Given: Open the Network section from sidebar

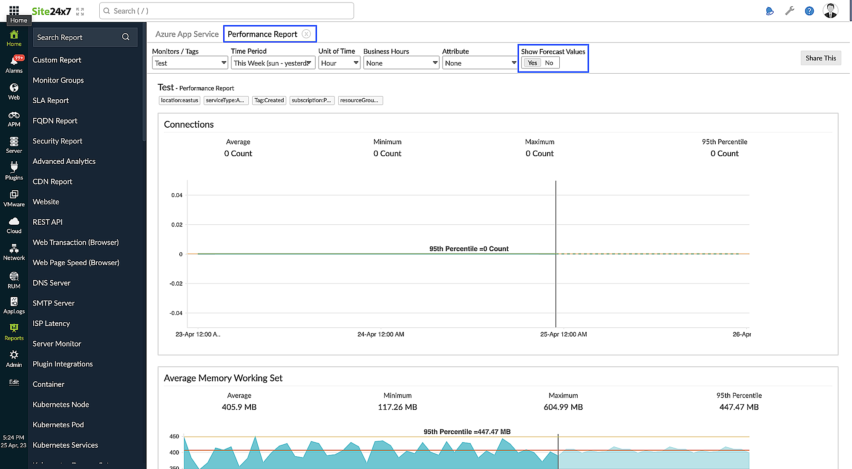Looking at the screenshot, I should (14, 251).
